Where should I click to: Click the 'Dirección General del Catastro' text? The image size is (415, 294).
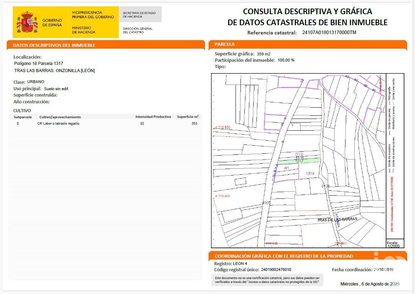pos(138,31)
